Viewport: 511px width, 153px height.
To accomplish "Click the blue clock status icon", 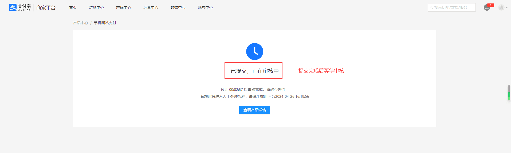I will (x=254, y=52).
